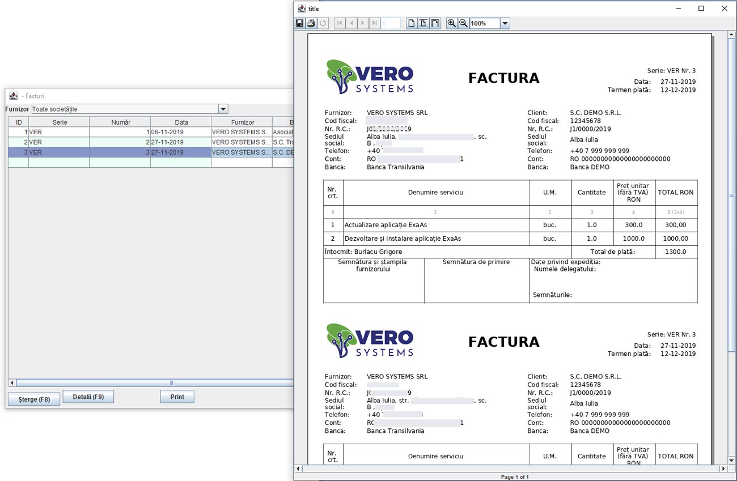
Task: Go to first page arrow icon
Action: pyautogui.click(x=340, y=23)
